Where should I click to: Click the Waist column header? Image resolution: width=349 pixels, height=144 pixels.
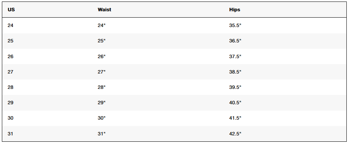[x=104, y=10]
